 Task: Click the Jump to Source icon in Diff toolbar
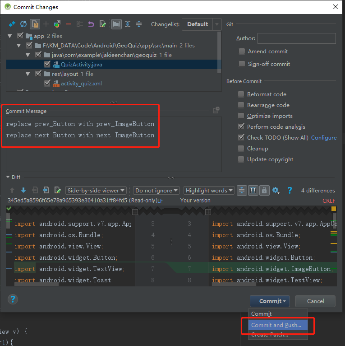[x=58, y=190]
